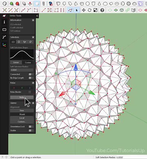Toggle the X axis relax constraint
147x159 pixels.
click(14, 88)
